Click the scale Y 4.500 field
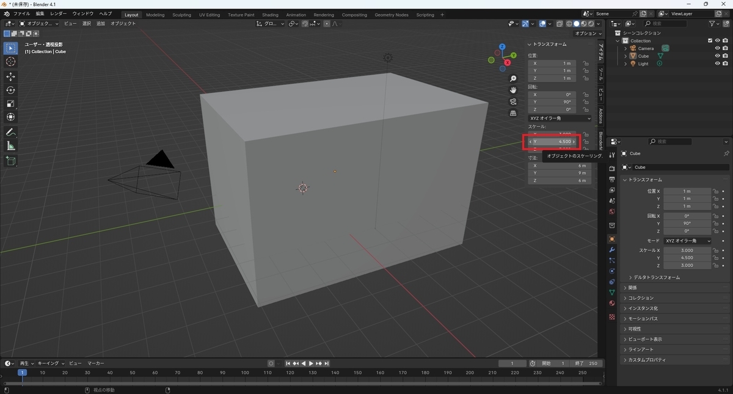The height and width of the screenshot is (394, 733). pyautogui.click(x=552, y=142)
